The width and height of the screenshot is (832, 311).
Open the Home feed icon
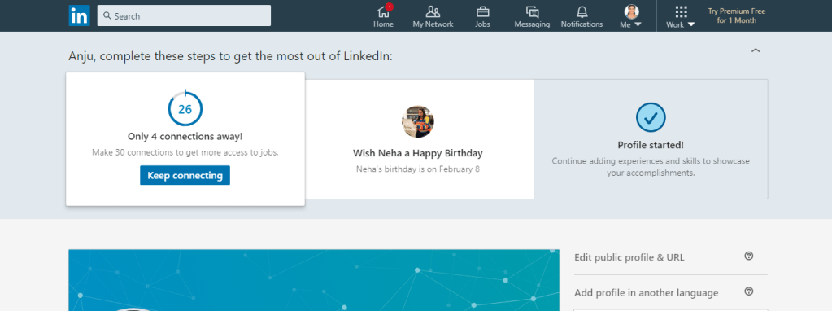coord(383,11)
